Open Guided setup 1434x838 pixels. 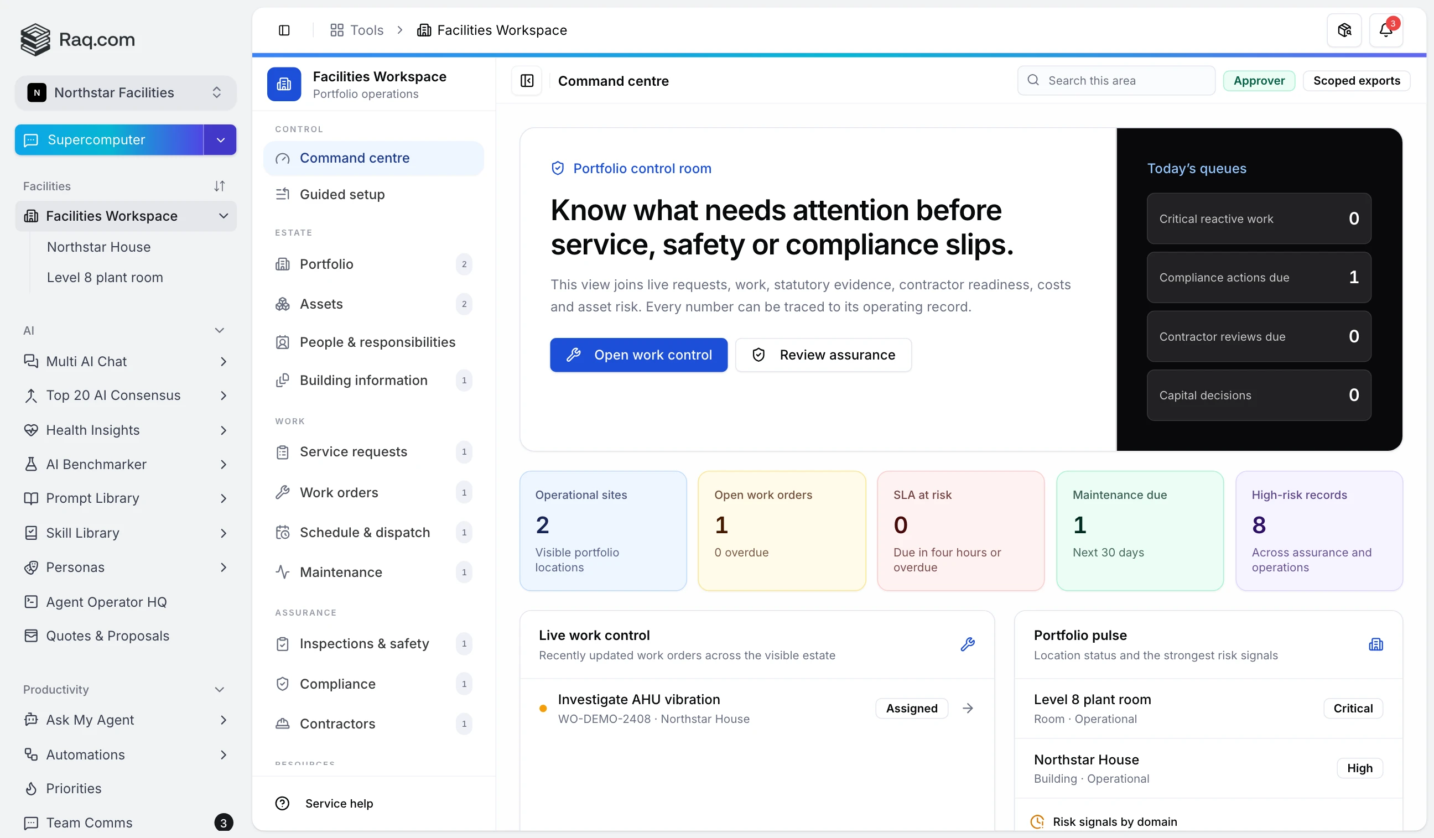373,195
